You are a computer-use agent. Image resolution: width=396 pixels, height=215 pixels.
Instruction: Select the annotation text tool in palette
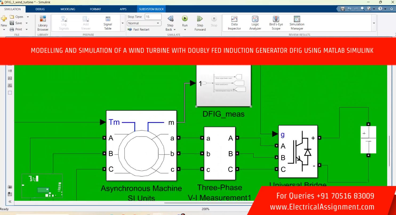click(x=10, y=78)
